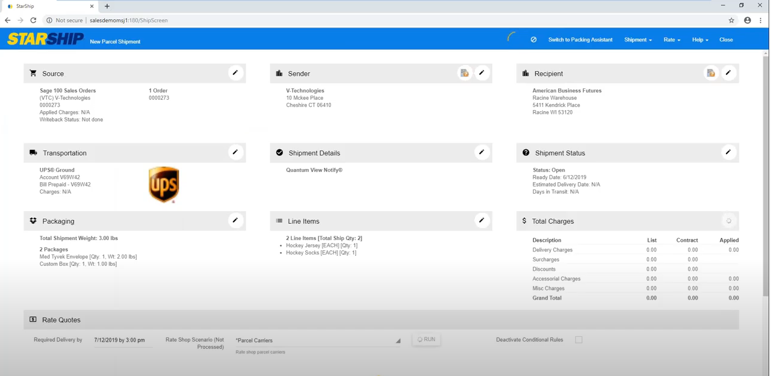Edit the Shipment Status panel
Screen dimensions: 771x376
point(728,152)
